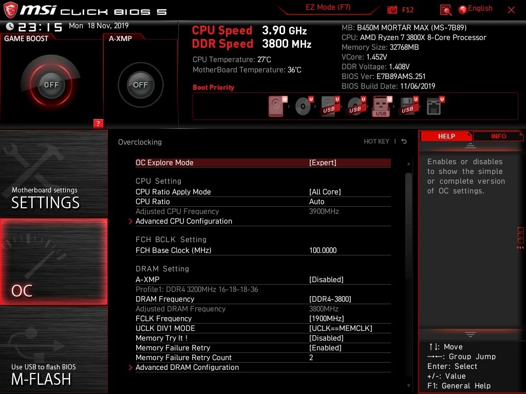
Task: Select the USB key boot device icon
Action: [382, 106]
